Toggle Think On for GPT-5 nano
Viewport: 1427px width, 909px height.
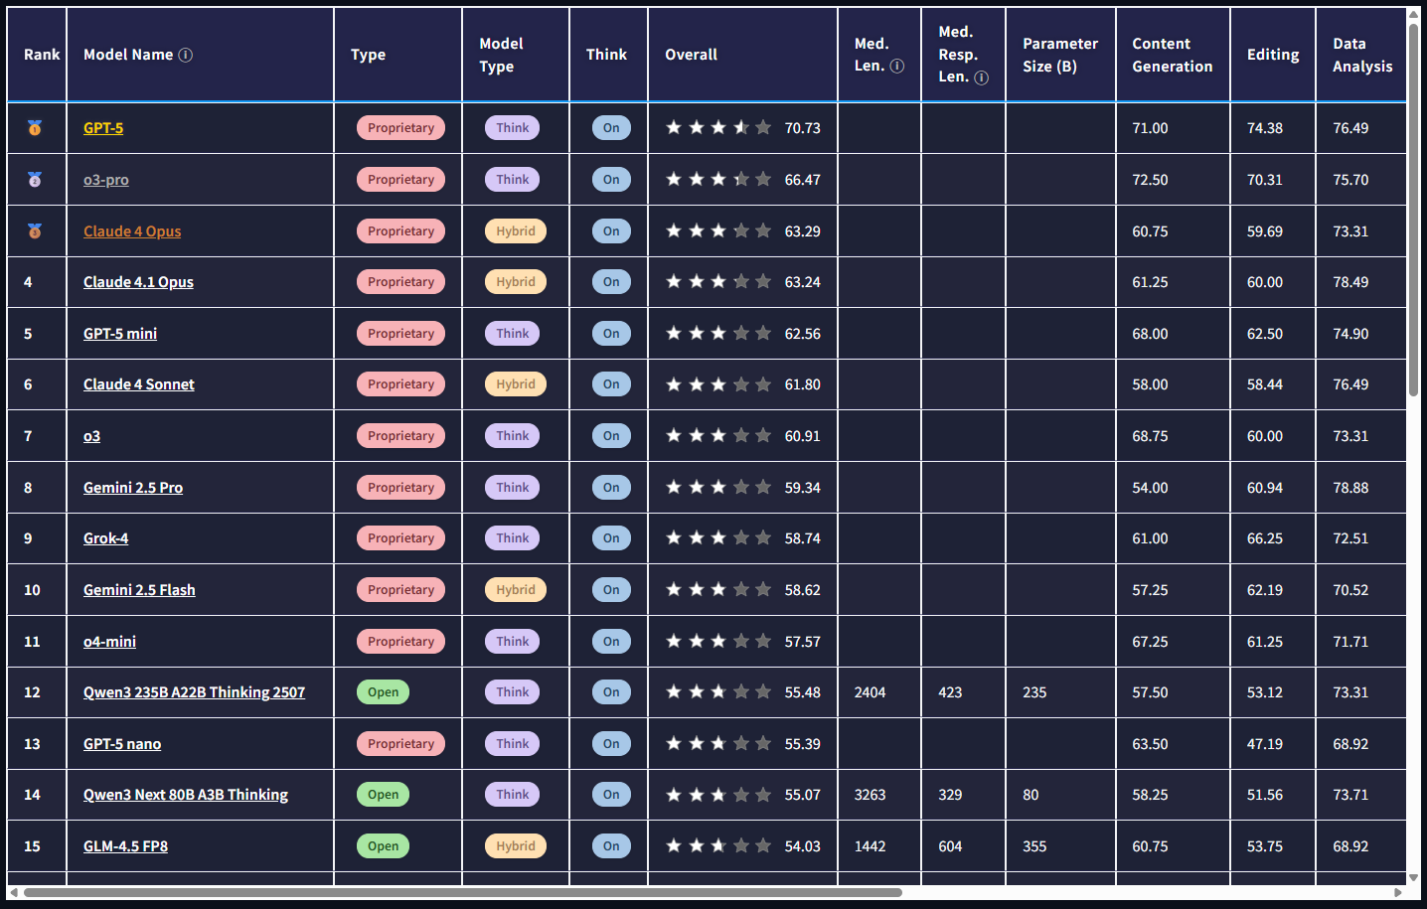(611, 744)
